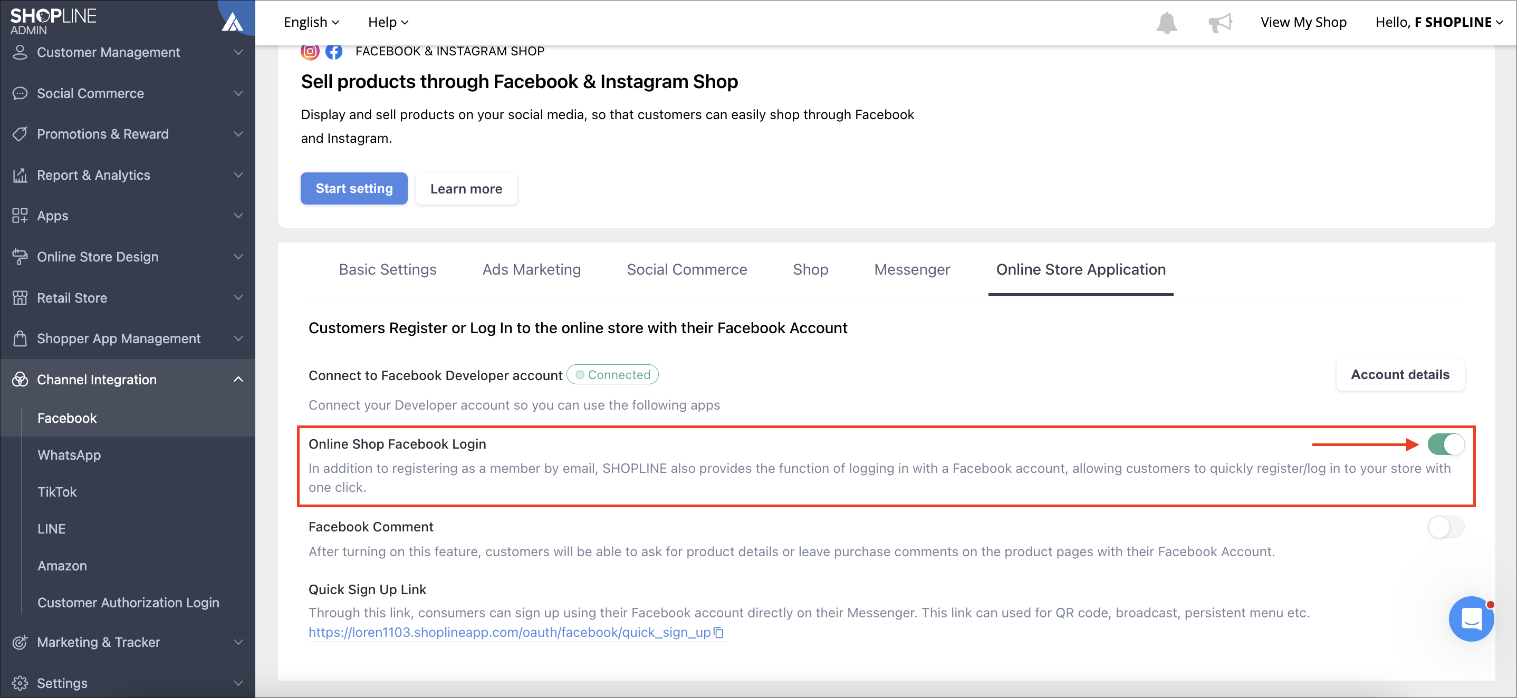Click the Promotions & Reward tag icon
The height and width of the screenshot is (698, 1517).
(x=20, y=134)
